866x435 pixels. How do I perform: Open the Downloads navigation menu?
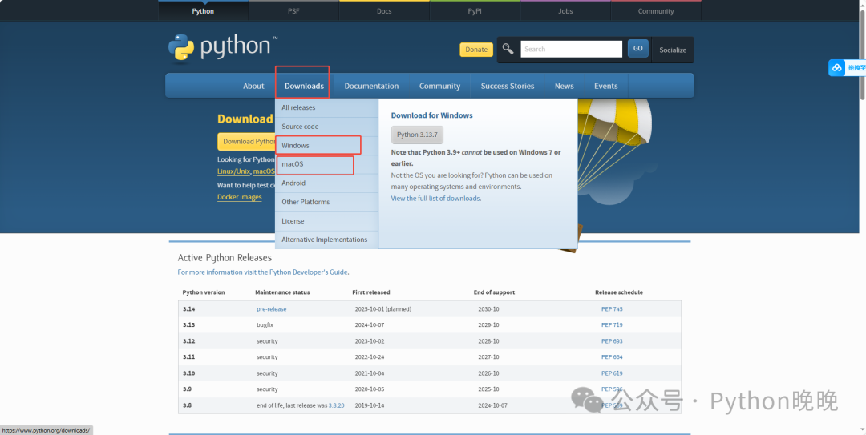click(x=305, y=86)
